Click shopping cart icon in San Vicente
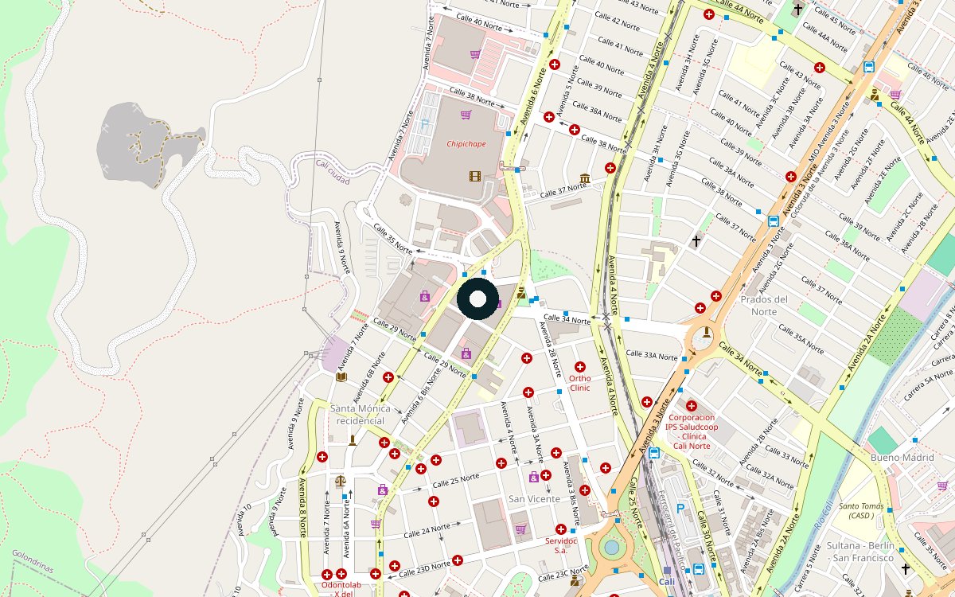Screen dimensions: 955x597 [x=520, y=529]
